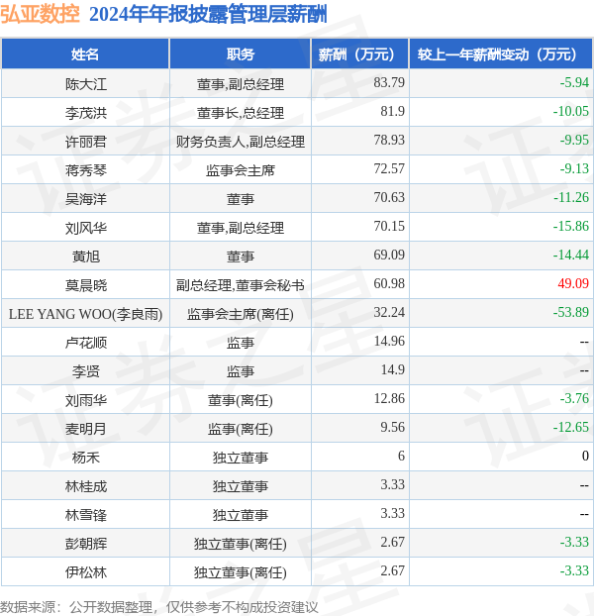Click the salary value 9.56
The height and width of the screenshot is (616, 594).
393,427
